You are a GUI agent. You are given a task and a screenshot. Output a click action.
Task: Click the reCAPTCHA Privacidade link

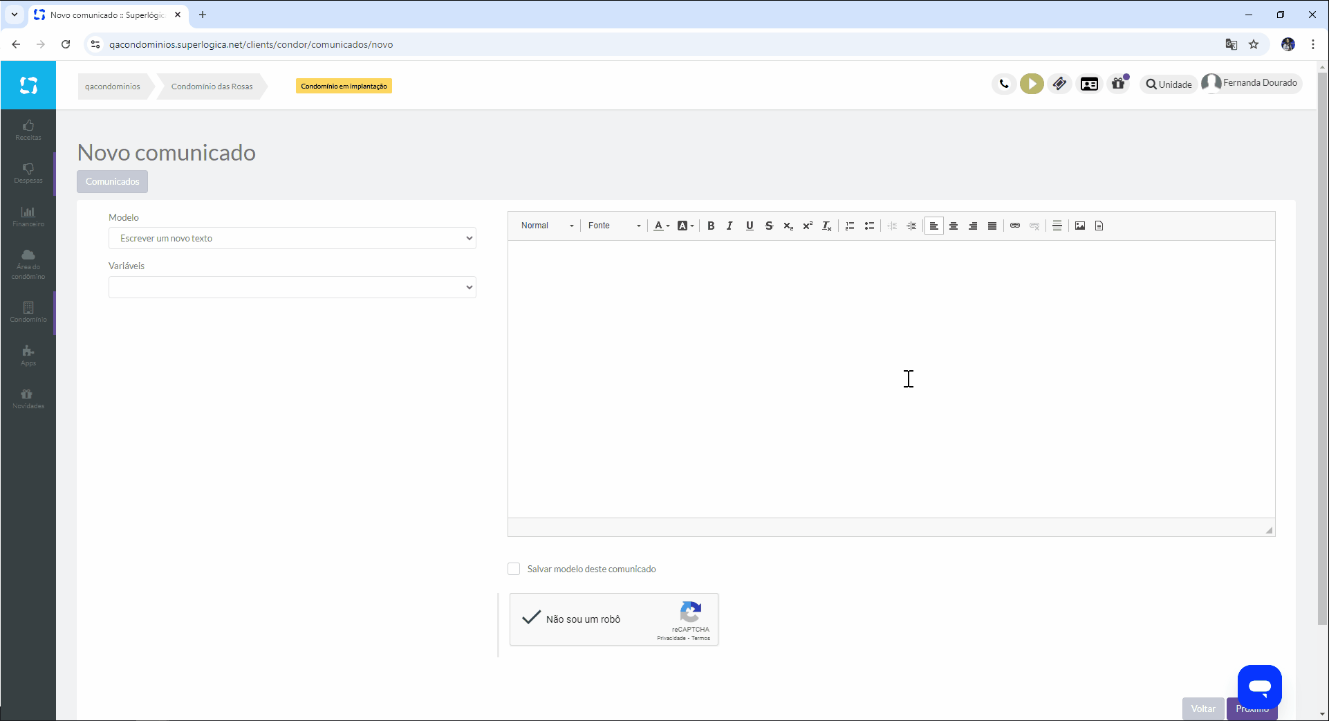[x=671, y=639]
